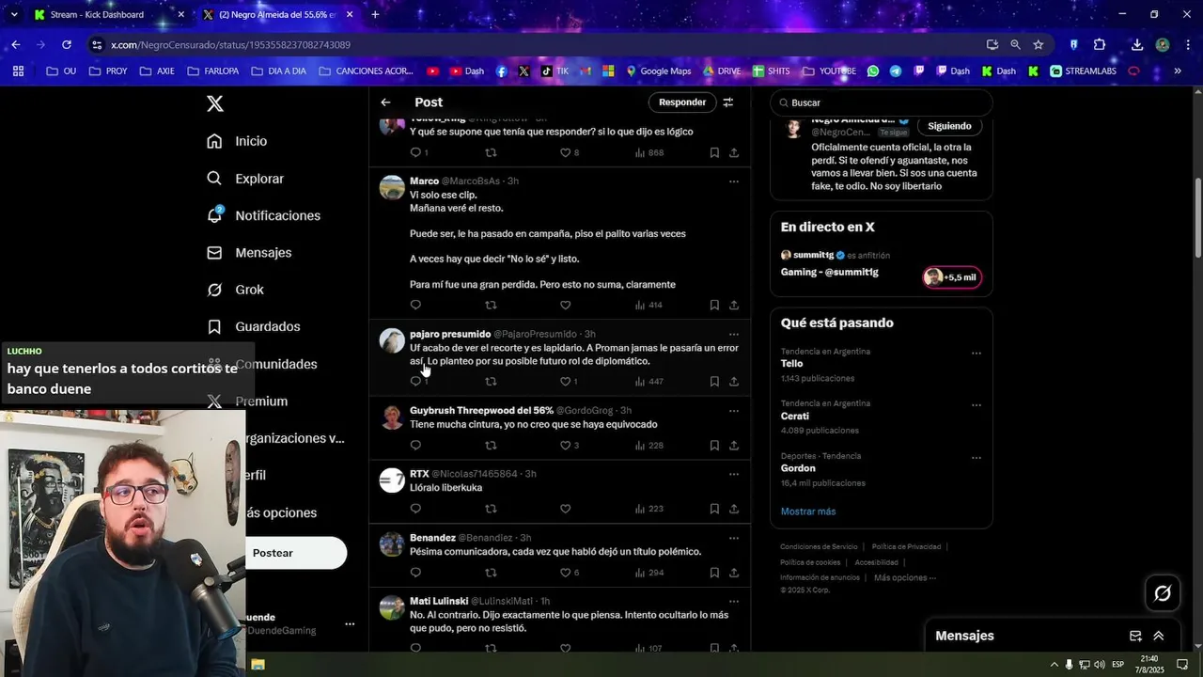Open Inicio from the sidebar
The height and width of the screenshot is (677, 1203).
[238, 141]
